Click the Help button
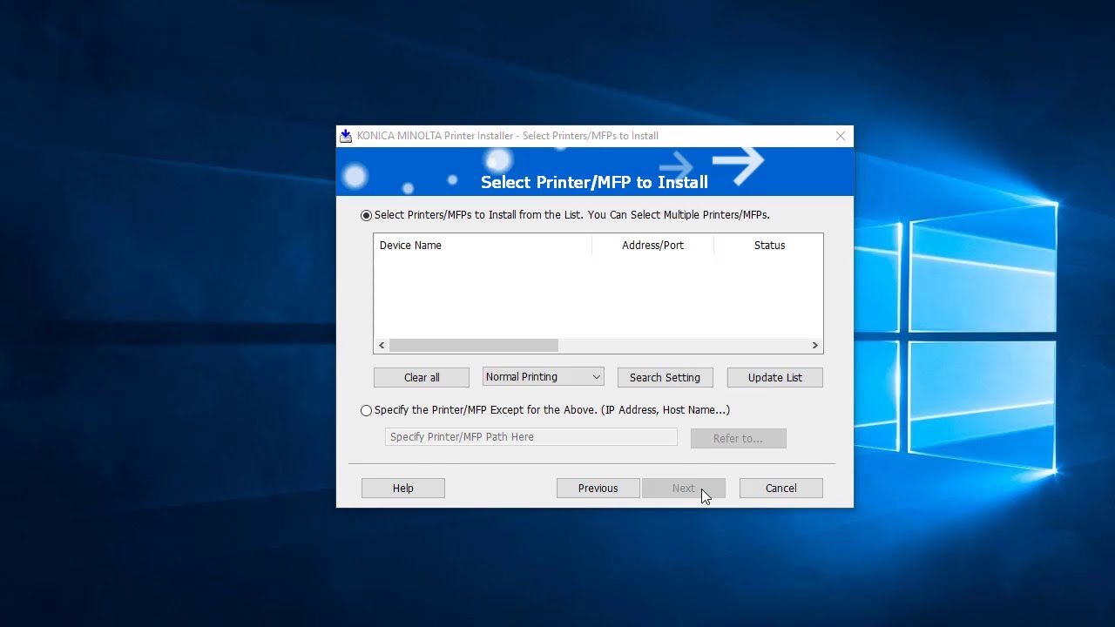Image resolution: width=1115 pixels, height=627 pixels. click(403, 488)
